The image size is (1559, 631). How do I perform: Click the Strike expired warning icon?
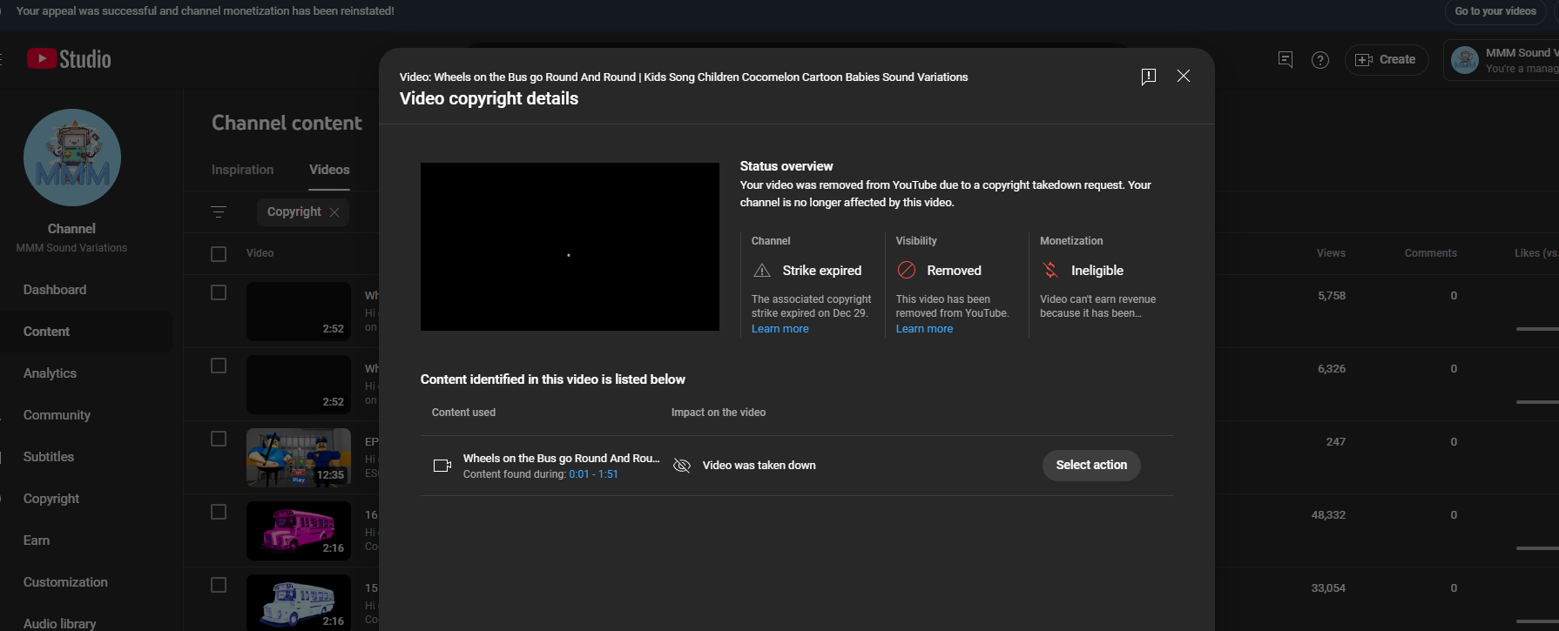(762, 271)
